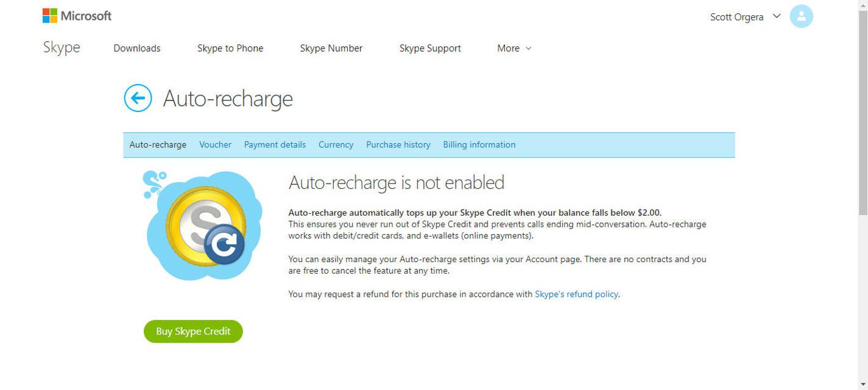Click the scrollbar up arrow

pyautogui.click(x=863, y=5)
